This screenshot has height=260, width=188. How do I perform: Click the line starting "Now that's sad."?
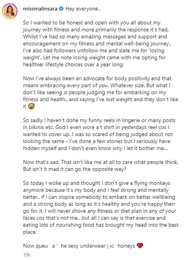coord(101,162)
